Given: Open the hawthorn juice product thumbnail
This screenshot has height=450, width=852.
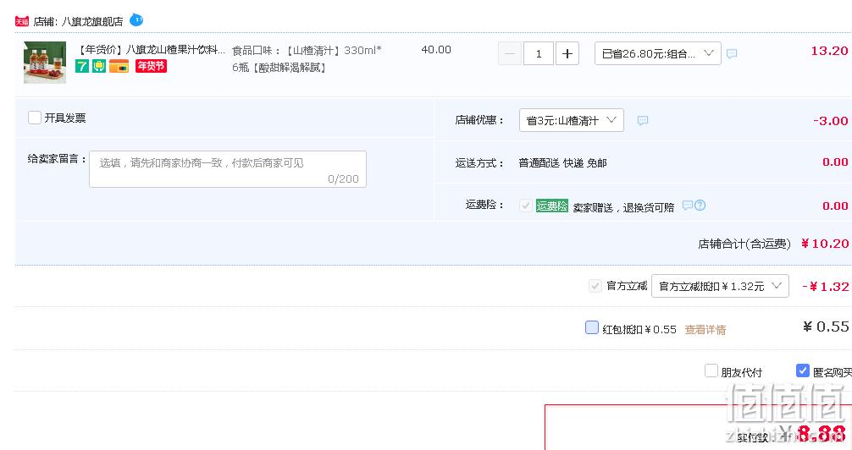Looking at the screenshot, I should (x=45, y=63).
